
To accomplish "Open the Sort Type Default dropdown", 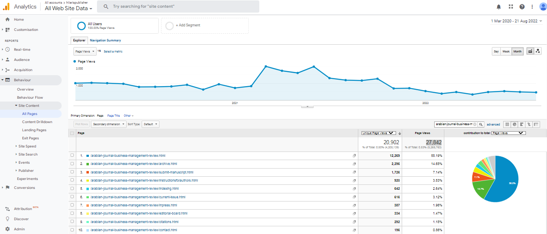I will coord(151,124).
